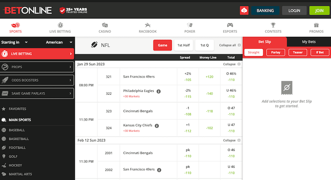Select the Teaser bet type
Image resolution: width=331 pixels, height=180 pixels.
click(x=297, y=52)
